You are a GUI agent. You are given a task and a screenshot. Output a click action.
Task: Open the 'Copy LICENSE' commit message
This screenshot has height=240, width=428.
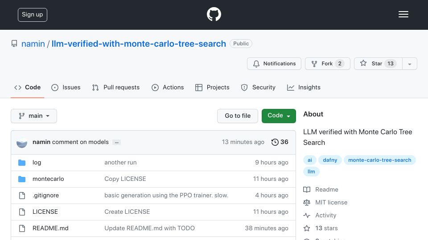coord(125,179)
